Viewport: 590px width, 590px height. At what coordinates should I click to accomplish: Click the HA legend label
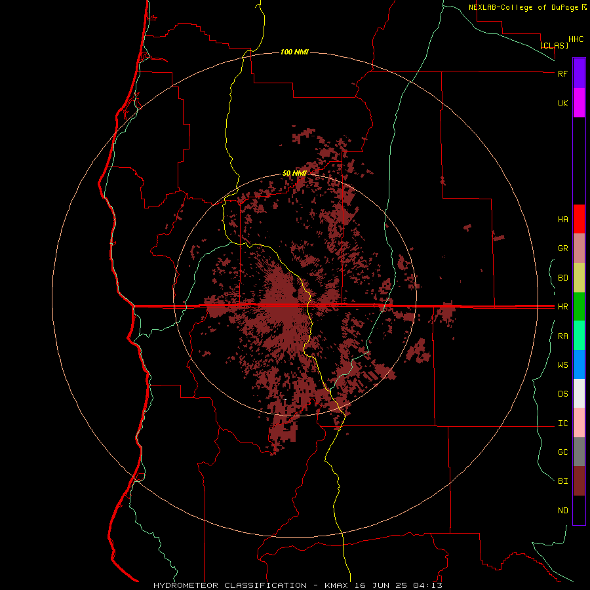point(562,220)
